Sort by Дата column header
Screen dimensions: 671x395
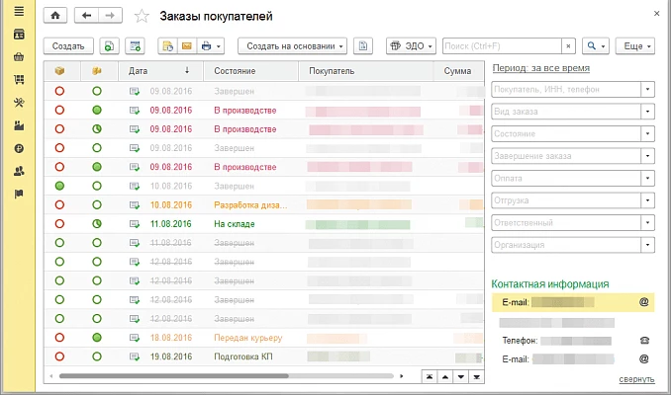160,71
